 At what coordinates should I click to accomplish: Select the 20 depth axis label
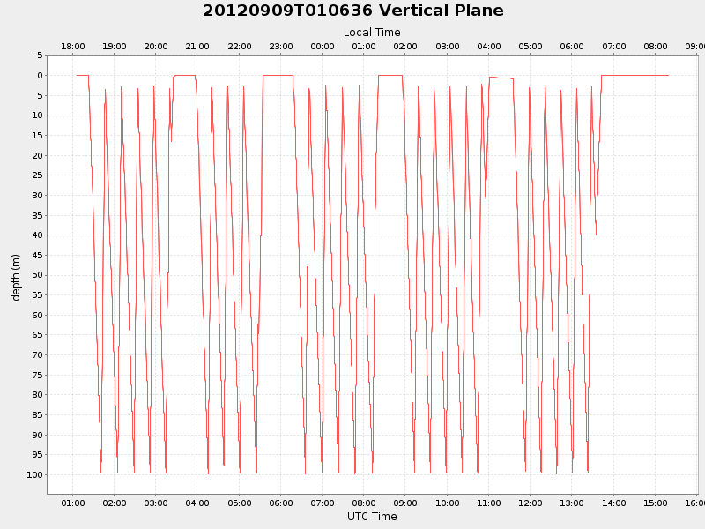pyautogui.click(x=38, y=156)
